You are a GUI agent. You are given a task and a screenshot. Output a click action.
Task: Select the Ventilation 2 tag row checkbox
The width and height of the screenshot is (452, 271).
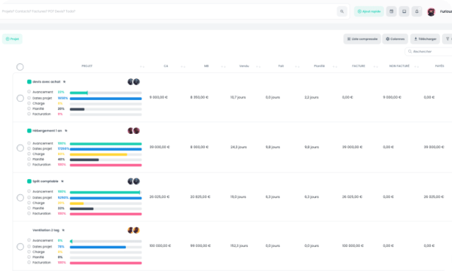[20, 246]
